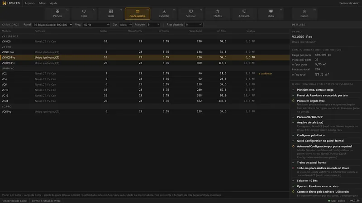Select the VC24 row
Screen dimensions: 362x203
[145, 101]
